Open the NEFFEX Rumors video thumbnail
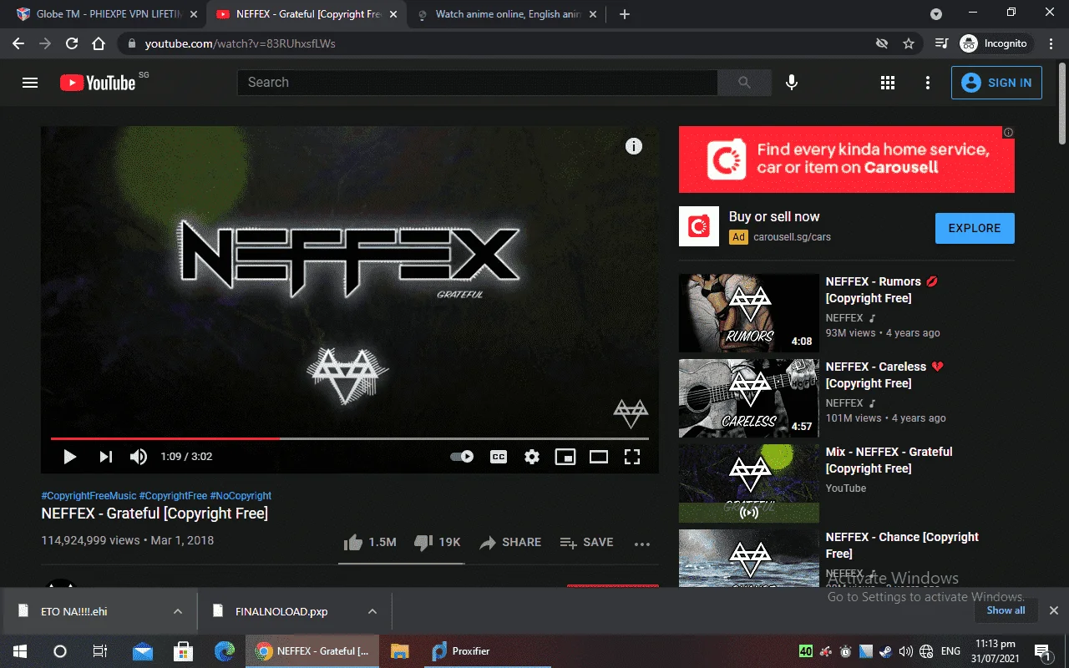 click(749, 313)
